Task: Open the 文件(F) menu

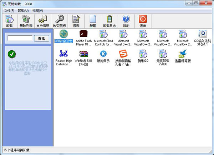Action: click(9, 11)
